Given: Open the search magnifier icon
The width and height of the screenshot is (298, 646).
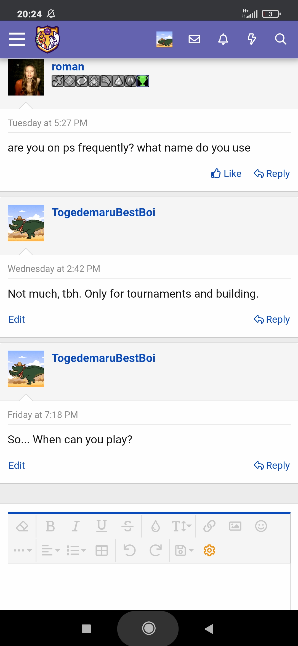Looking at the screenshot, I should [281, 39].
